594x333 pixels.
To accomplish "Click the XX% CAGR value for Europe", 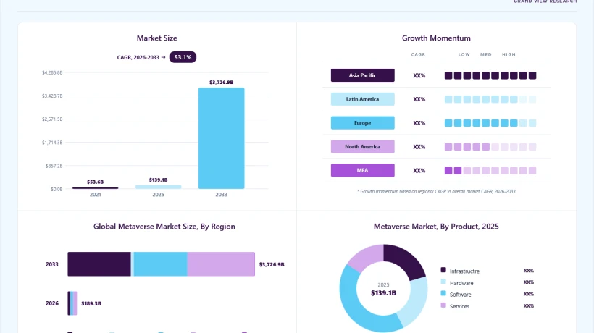I will click(419, 123).
